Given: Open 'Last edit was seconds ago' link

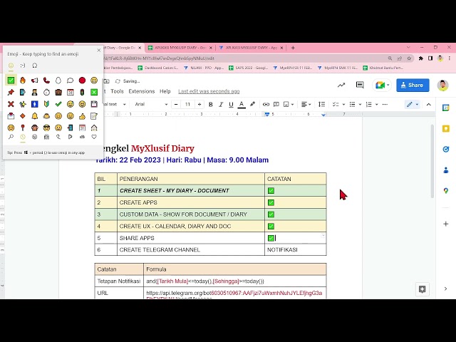Looking at the screenshot, I should (x=209, y=91).
